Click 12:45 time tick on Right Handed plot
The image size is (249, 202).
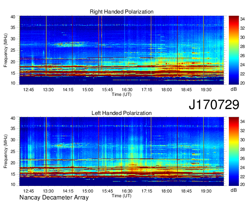point(29,90)
